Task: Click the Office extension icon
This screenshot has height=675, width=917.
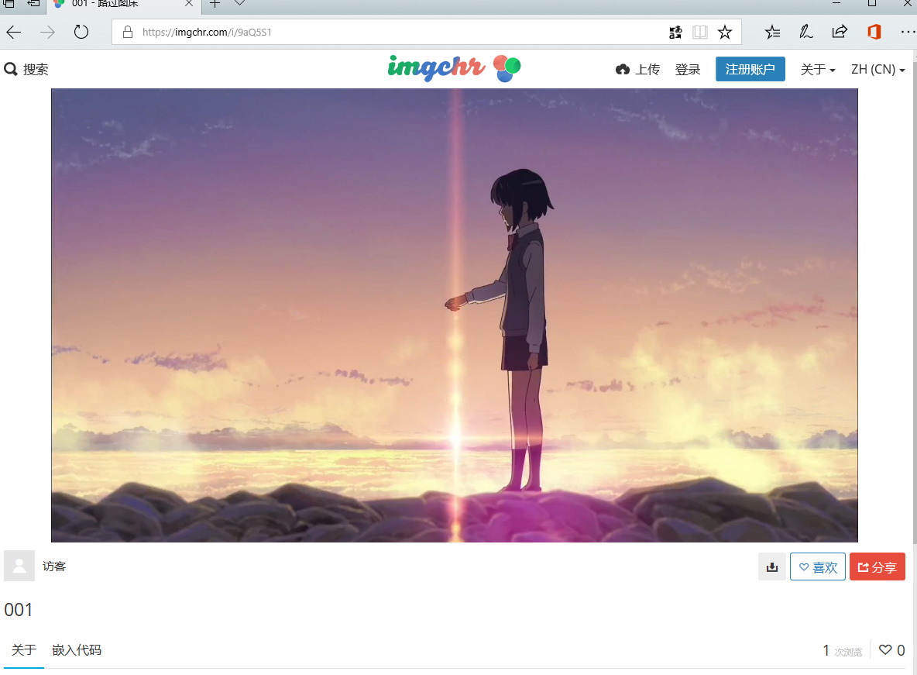Action: [874, 33]
